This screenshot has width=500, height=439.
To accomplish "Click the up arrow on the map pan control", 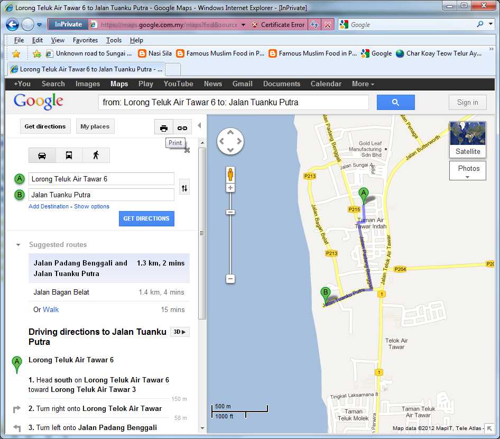I will pyautogui.click(x=230, y=132).
